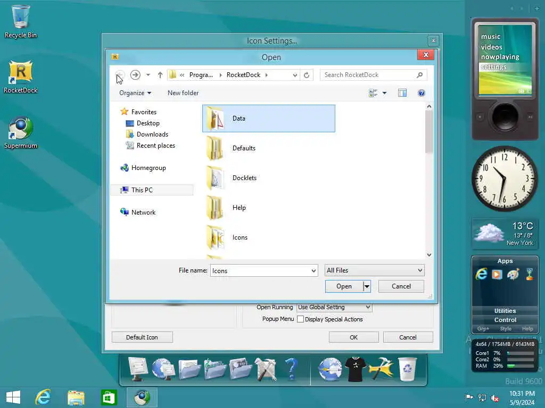Open the Use Global Setting dropdown
The image size is (545, 408).
334,307
